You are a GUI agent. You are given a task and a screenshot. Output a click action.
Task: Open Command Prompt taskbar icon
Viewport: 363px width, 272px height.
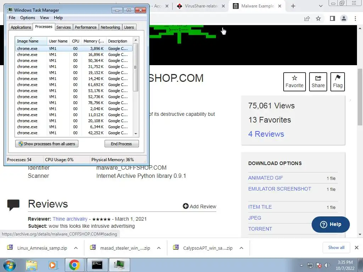click(x=97, y=265)
